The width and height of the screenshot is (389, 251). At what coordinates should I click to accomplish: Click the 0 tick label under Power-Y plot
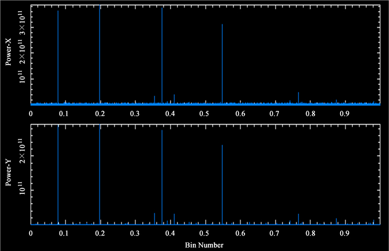[x=31, y=234]
